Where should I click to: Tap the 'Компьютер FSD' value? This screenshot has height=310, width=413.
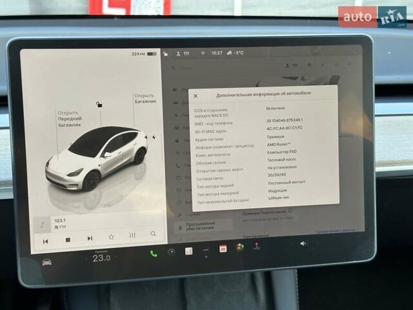pyautogui.click(x=282, y=152)
